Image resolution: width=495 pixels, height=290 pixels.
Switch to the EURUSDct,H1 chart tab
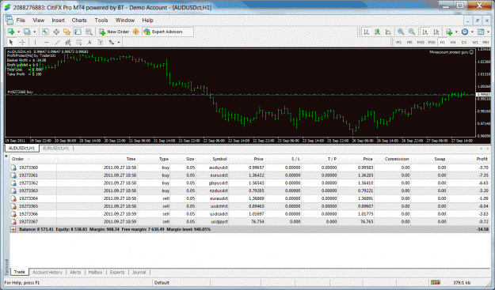tap(56, 149)
